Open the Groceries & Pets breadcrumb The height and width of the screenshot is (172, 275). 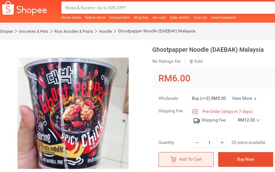(34, 32)
